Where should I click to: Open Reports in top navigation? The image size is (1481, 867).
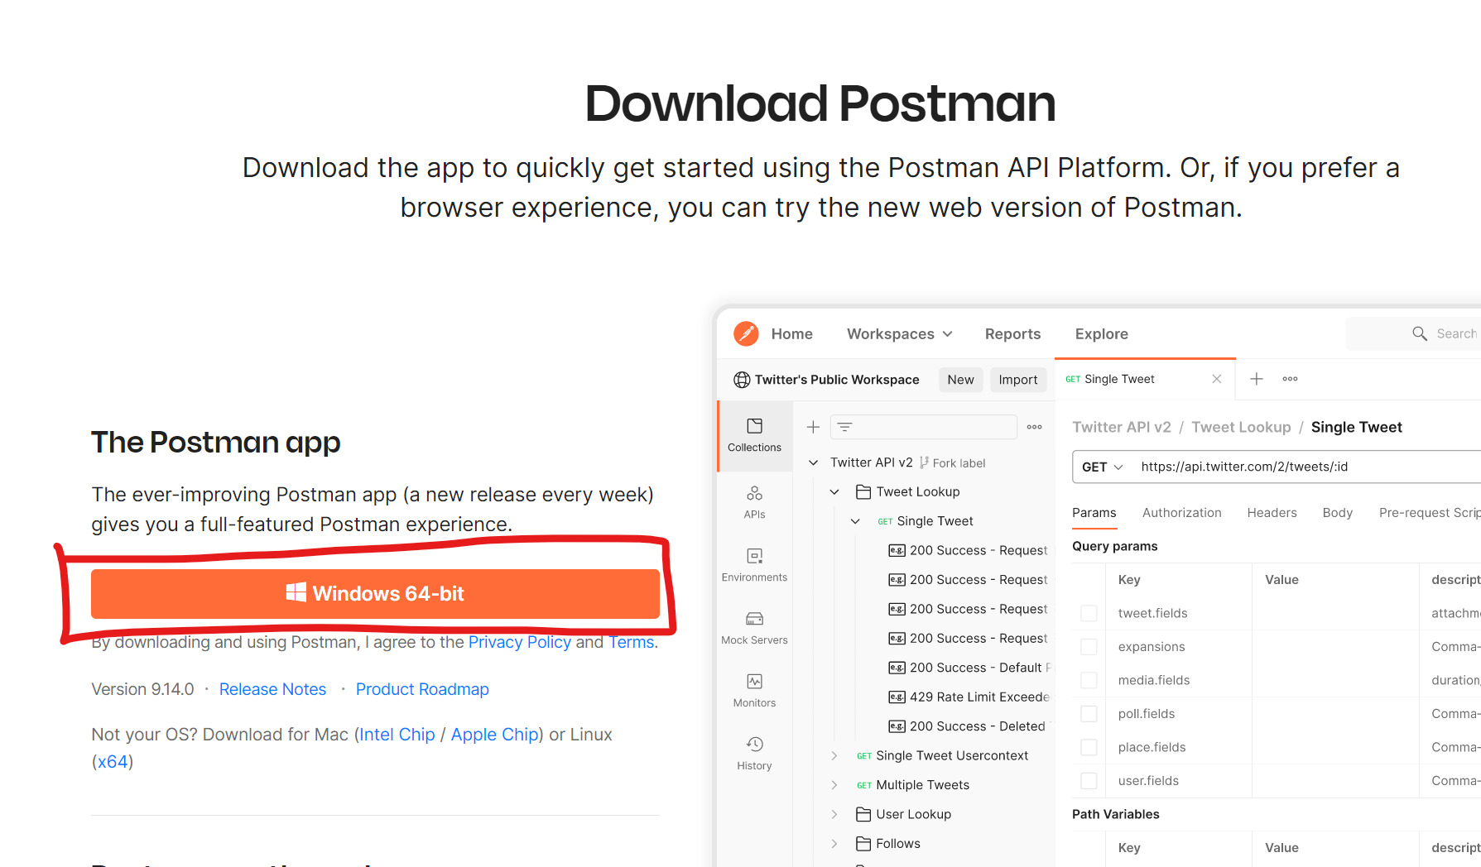1012,333
